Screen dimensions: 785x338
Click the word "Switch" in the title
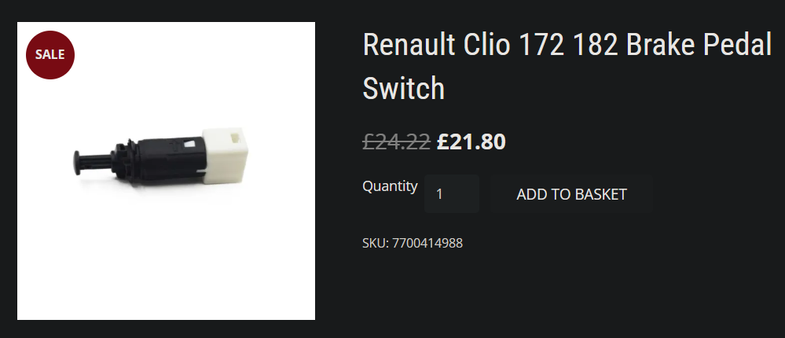(403, 88)
